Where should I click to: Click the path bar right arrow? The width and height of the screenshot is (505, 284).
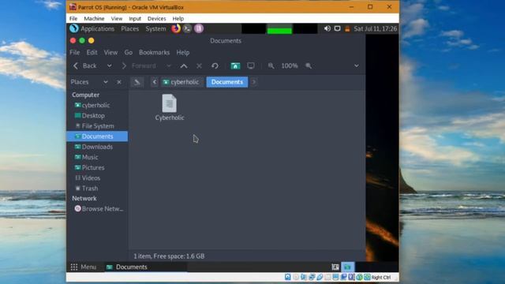254,82
